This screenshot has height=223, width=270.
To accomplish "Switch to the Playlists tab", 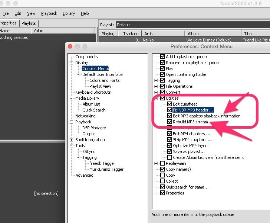I will pyautogui.click(x=29, y=23).
